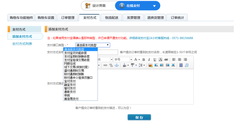Toggle underline formatting in the editor

155,60
